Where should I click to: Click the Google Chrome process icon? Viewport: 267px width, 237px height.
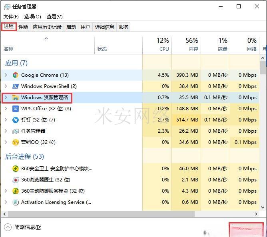coord(16,75)
